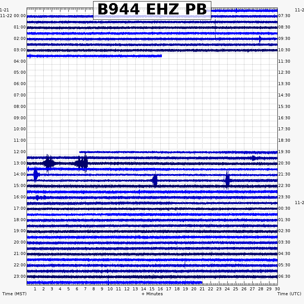
Task: Select the 15:00 MST row label
Action: click(20, 185)
